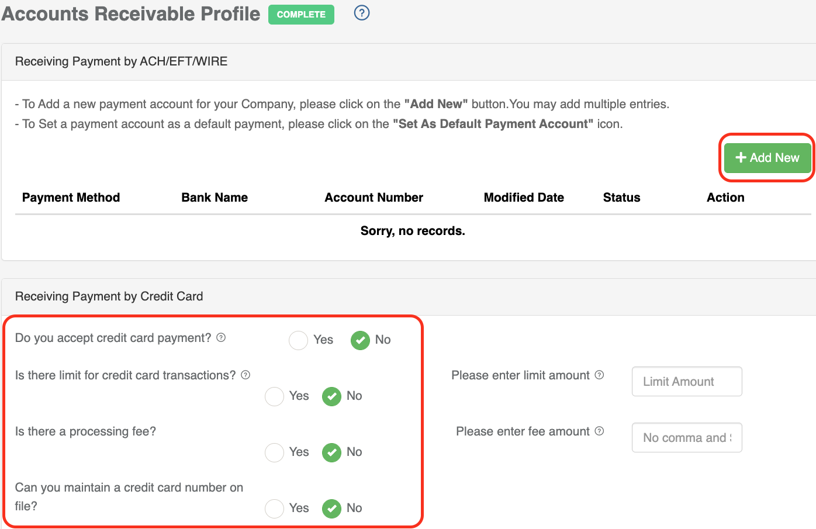The image size is (816, 529).
Task: Click help icon beside credit card limit question
Action: click(x=246, y=375)
